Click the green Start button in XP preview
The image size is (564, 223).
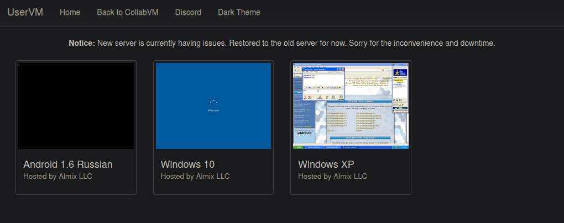[299, 147]
